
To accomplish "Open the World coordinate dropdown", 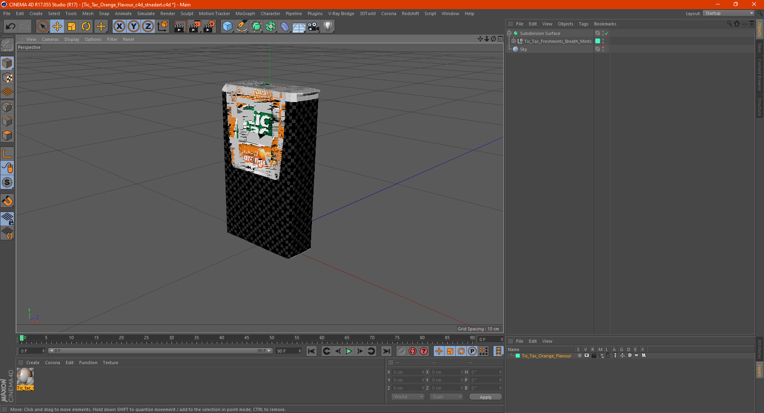I will click(x=408, y=397).
